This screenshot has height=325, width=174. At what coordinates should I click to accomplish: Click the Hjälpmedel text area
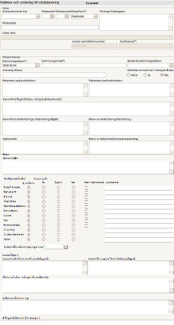click(43, 147)
